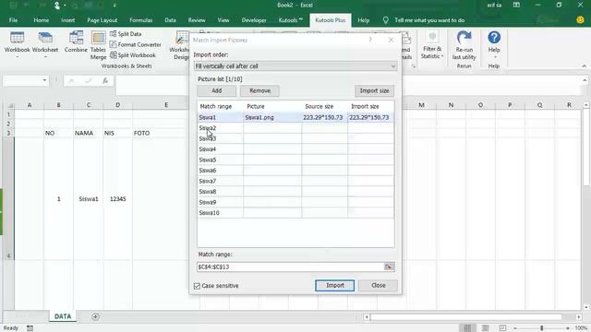Viewport: 591px width, 332px height.
Task: Open Format Converter
Action: (136, 44)
